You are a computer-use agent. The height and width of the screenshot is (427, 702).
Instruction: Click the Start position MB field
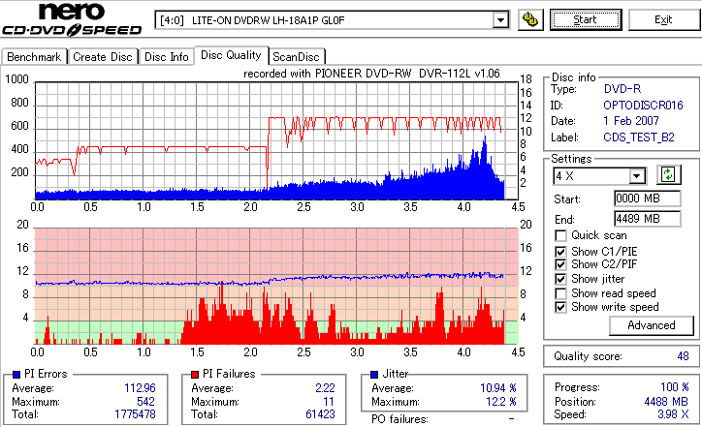648,198
